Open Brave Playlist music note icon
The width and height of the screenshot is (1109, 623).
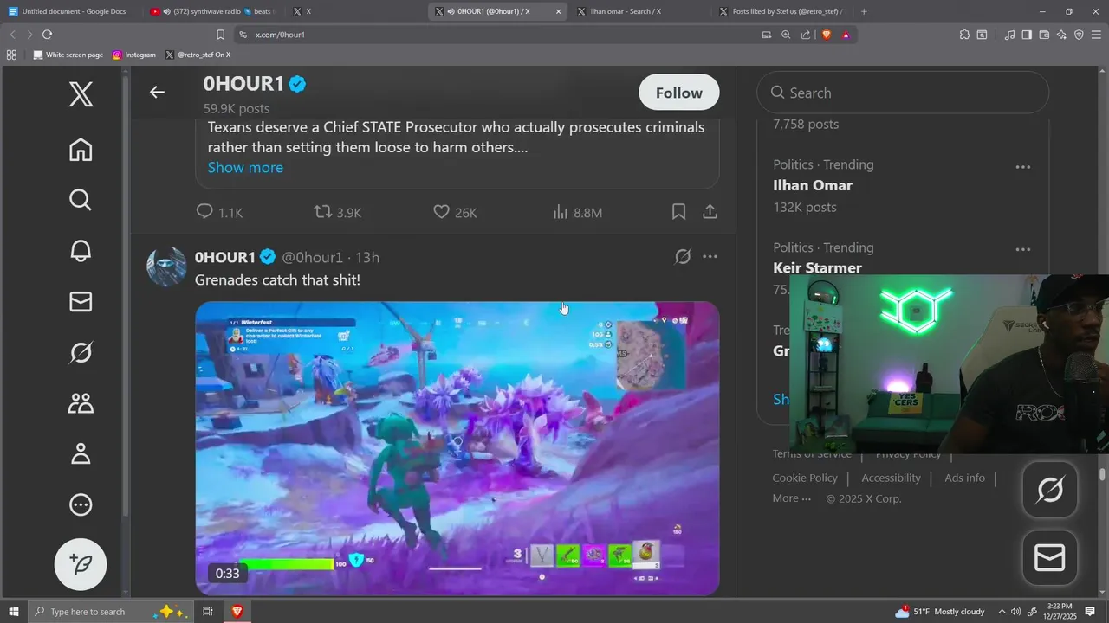point(1009,35)
